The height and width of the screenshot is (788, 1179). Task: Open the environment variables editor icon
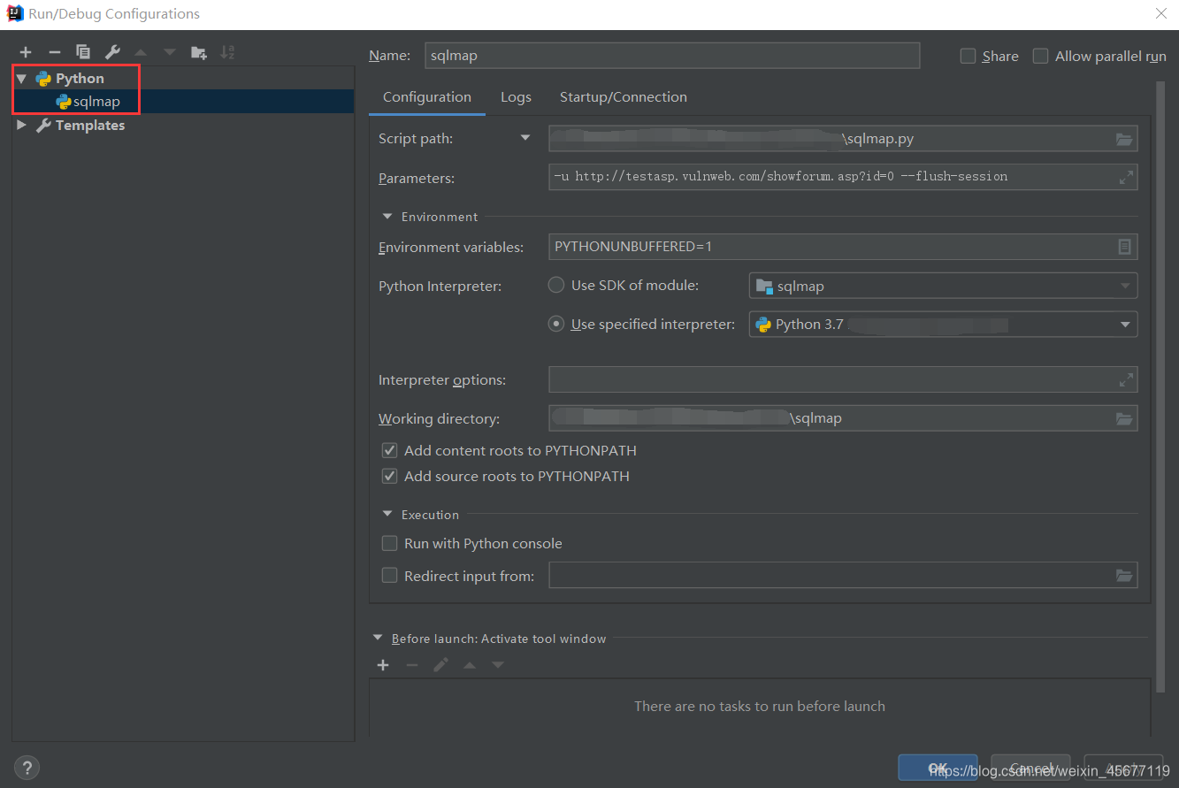[1124, 247]
